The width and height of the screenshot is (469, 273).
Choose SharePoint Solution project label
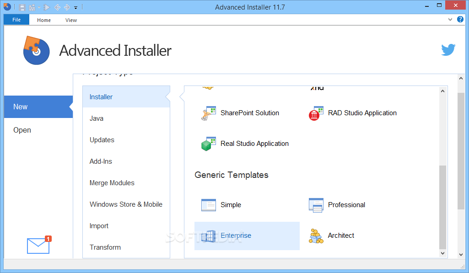(x=250, y=113)
